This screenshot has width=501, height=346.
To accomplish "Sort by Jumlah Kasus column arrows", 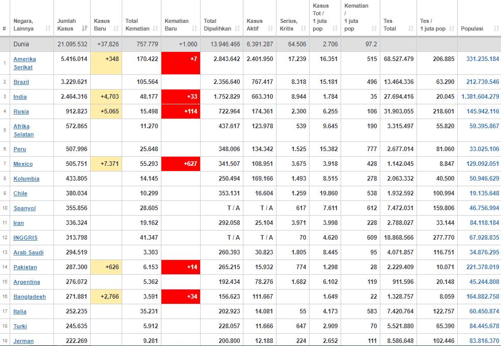I will 85,28.
